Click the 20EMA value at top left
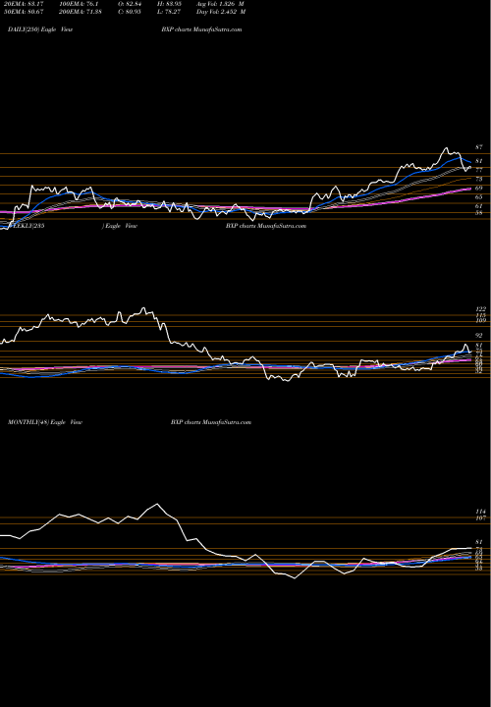 coord(26,3)
